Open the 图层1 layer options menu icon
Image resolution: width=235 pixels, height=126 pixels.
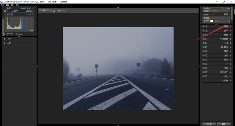point(229,21)
